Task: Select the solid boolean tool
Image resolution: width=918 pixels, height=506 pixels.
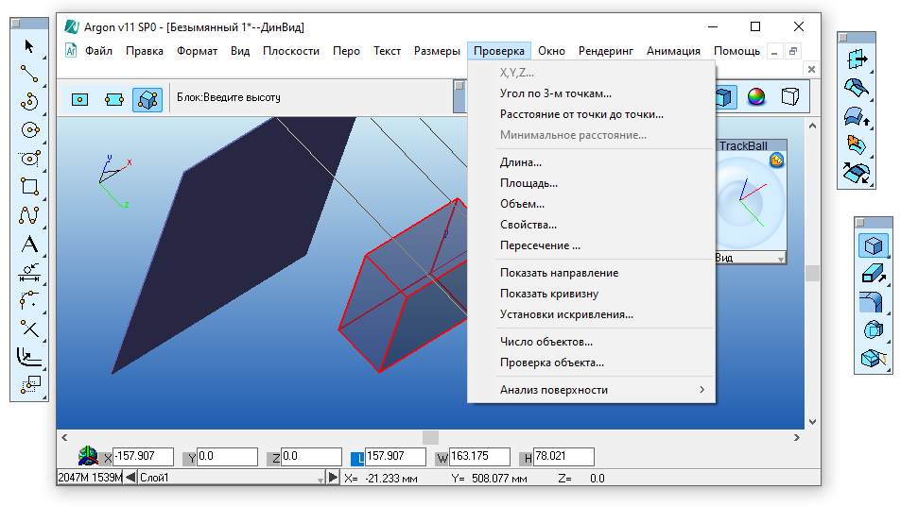Action: click(x=874, y=329)
